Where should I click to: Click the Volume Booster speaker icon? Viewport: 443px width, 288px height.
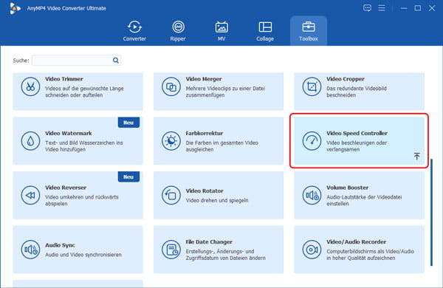[312, 195]
